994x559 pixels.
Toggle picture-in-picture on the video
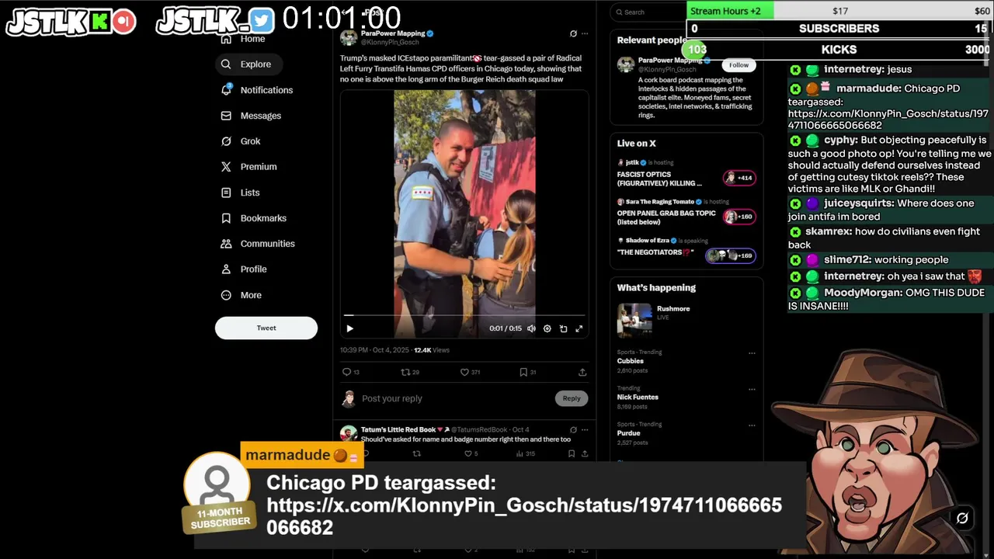(563, 328)
